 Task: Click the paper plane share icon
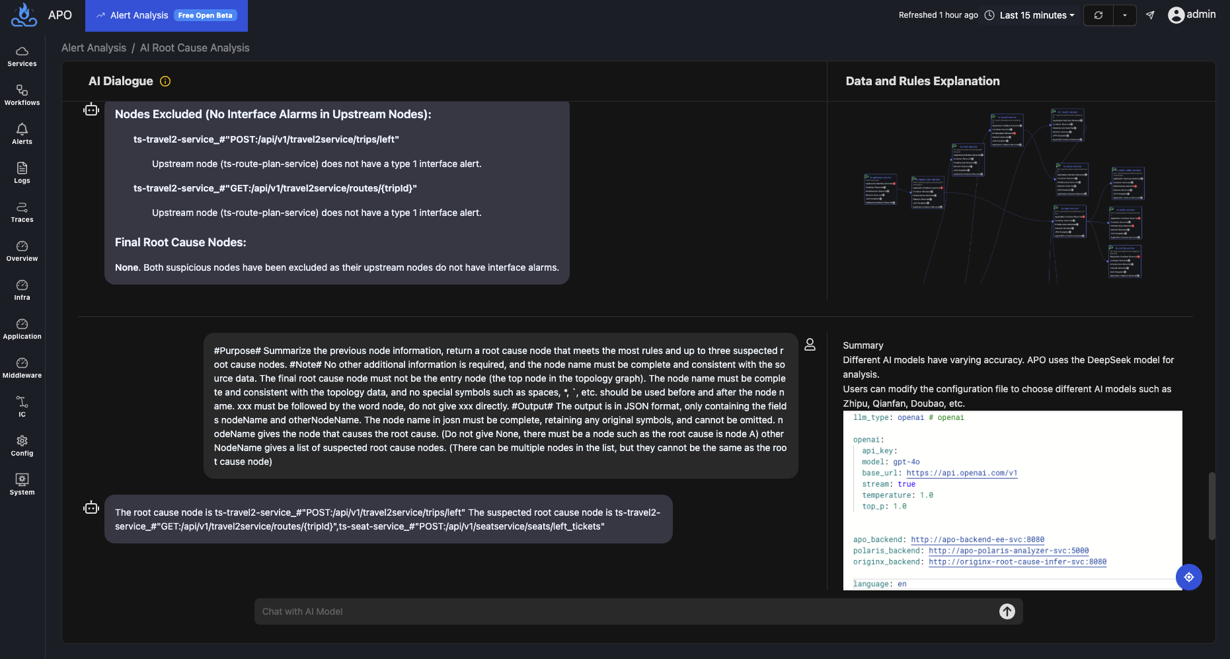pos(1150,15)
